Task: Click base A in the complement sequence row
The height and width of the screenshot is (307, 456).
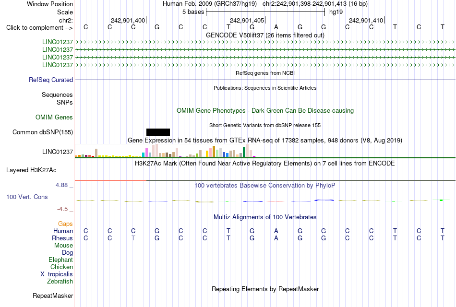Action: tap(276, 27)
